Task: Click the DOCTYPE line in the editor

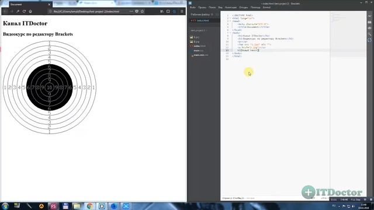Action: pos(243,15)
